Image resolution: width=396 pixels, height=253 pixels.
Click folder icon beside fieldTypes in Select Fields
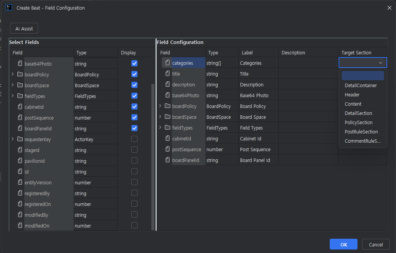click(x=20, y=96)
